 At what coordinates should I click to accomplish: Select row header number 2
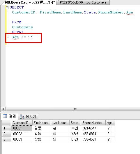click(x=6, y=134)
